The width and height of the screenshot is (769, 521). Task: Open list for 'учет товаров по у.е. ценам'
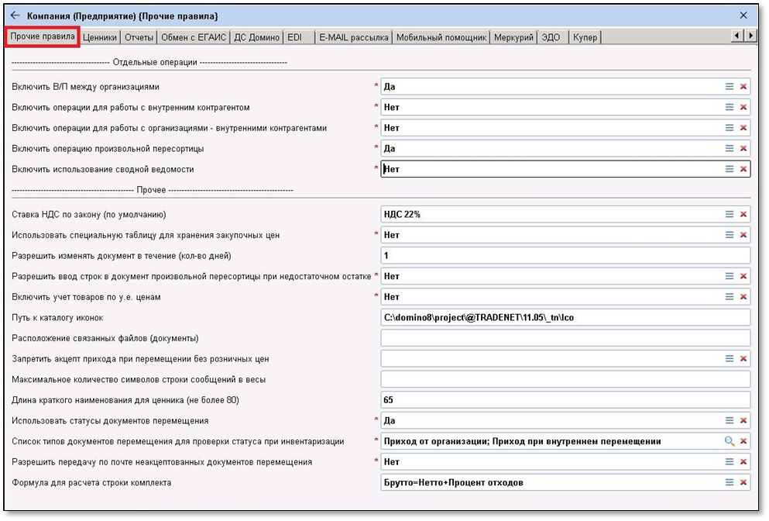tap(730, 297)
